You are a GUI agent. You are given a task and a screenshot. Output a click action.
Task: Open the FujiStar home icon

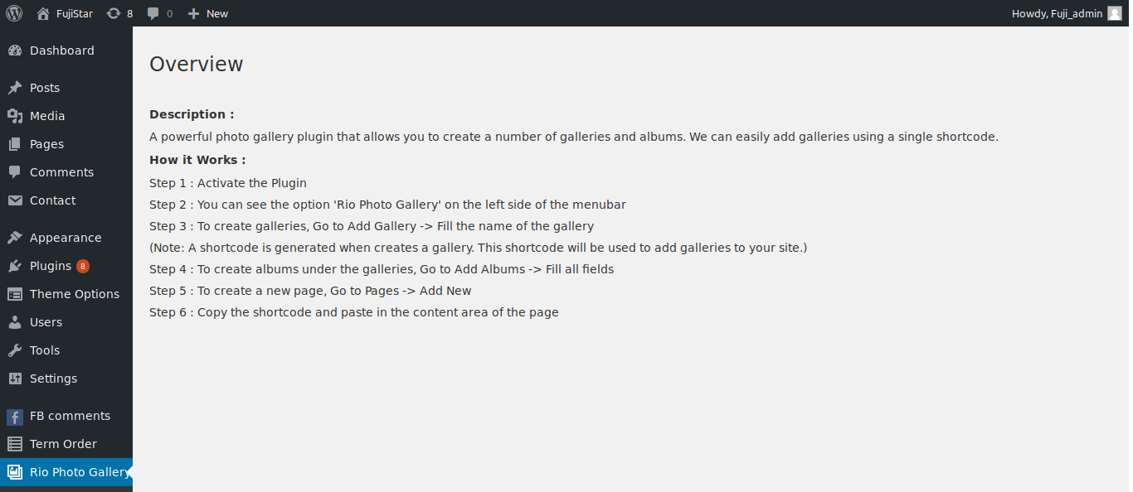tap(43, 13)
